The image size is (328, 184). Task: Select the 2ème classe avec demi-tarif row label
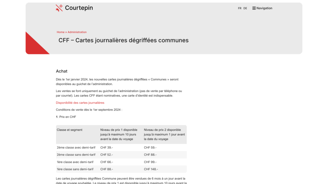(x=76, y=148)
